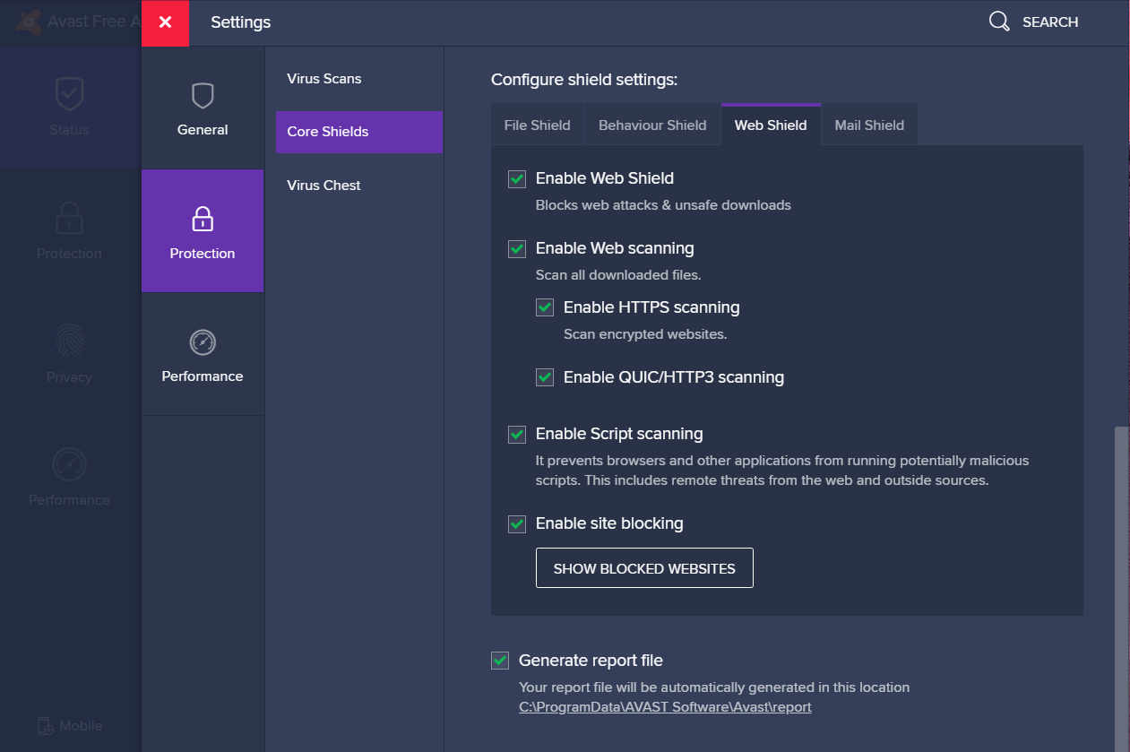Click the 'Settings' title text
The height and width of the screenshot is (752, 1130).
pos(240,22)
